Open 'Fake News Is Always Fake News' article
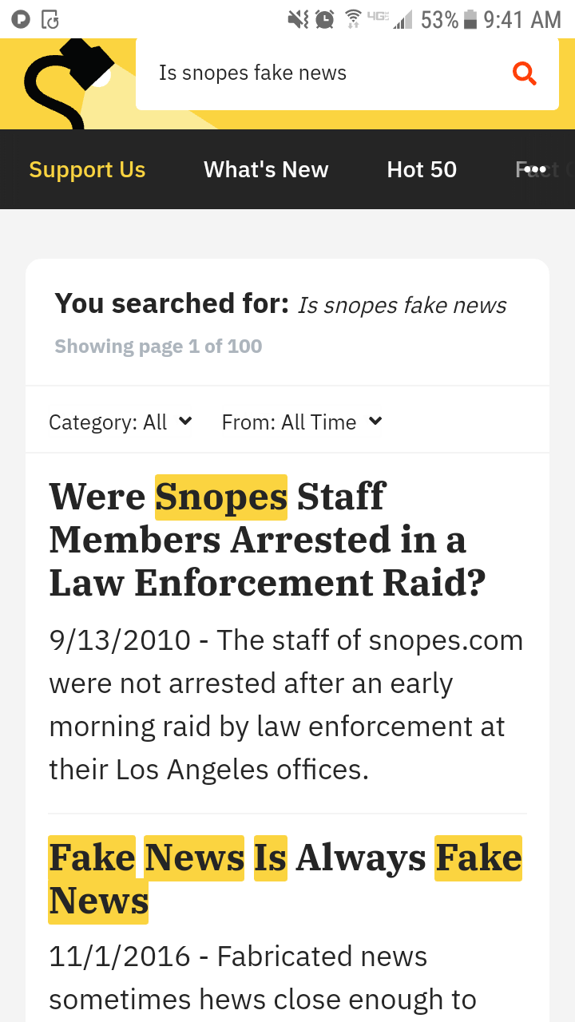Viewport: 575px width, 1022px height. 285,880
